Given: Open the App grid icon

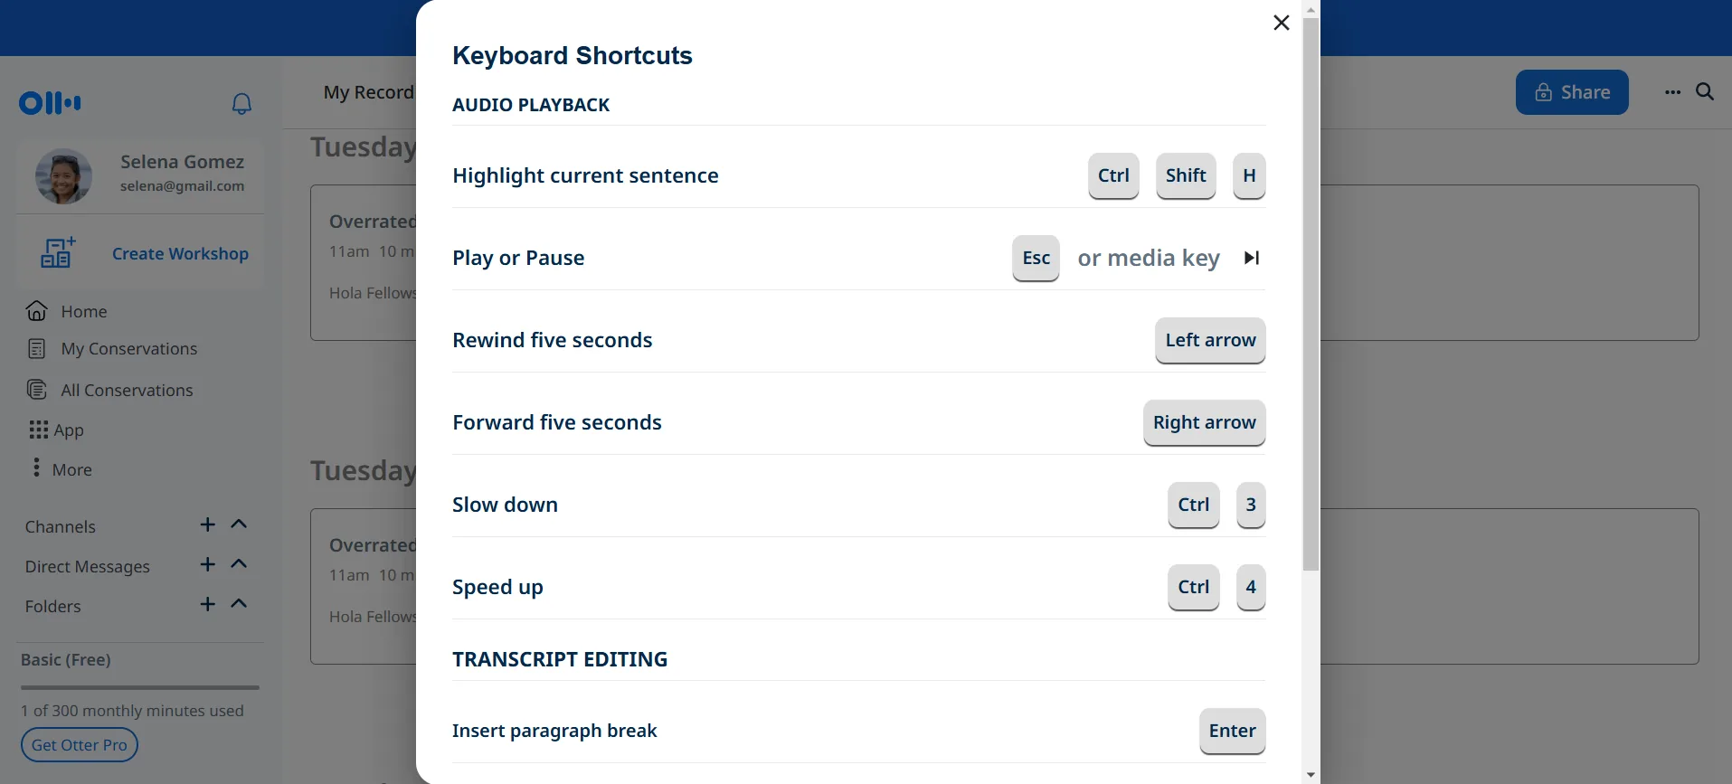Looking at the screenshot, I should click(38, 430).
